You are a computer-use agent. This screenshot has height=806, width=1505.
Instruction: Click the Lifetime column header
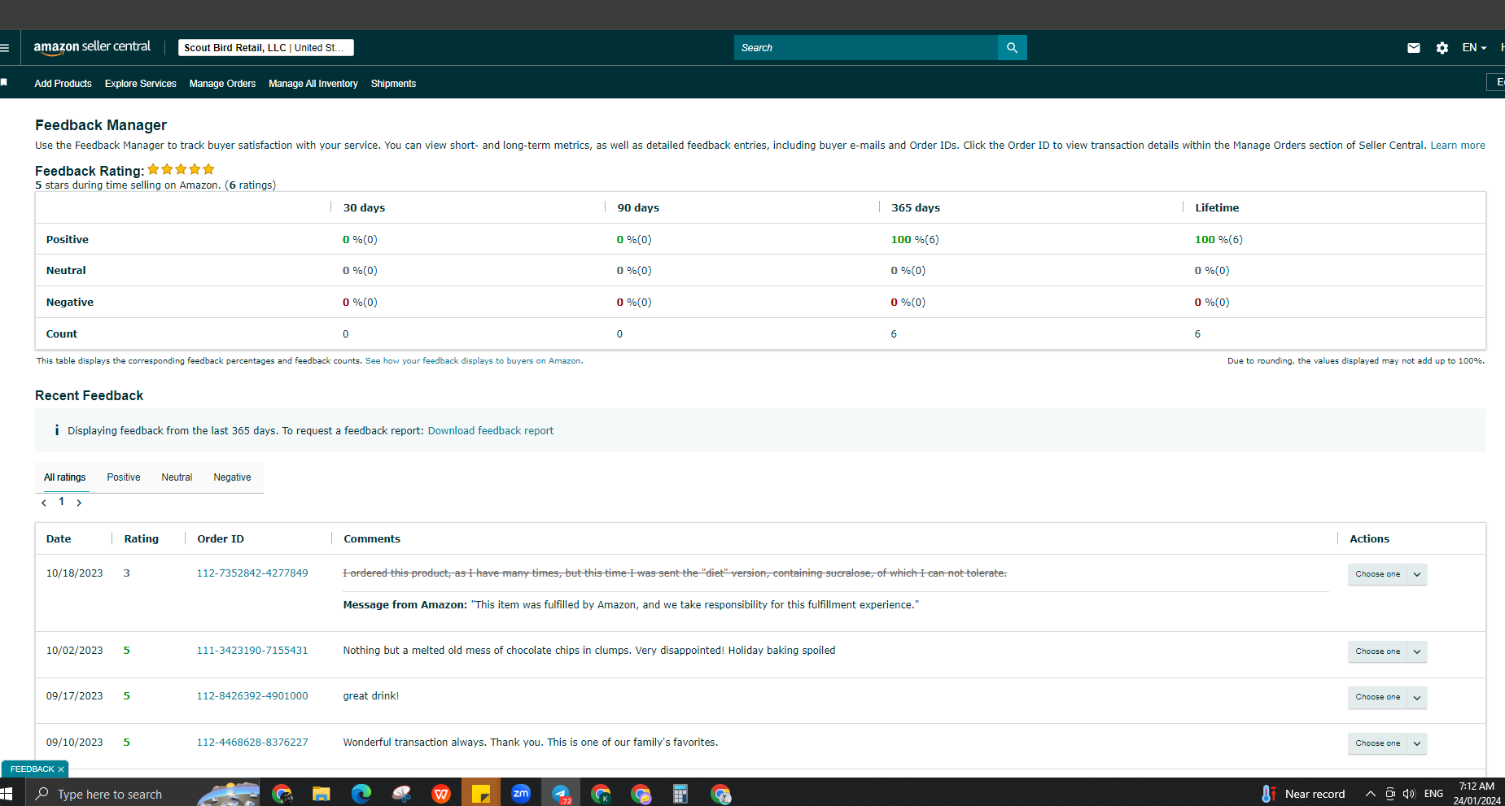pos(1217,208)
